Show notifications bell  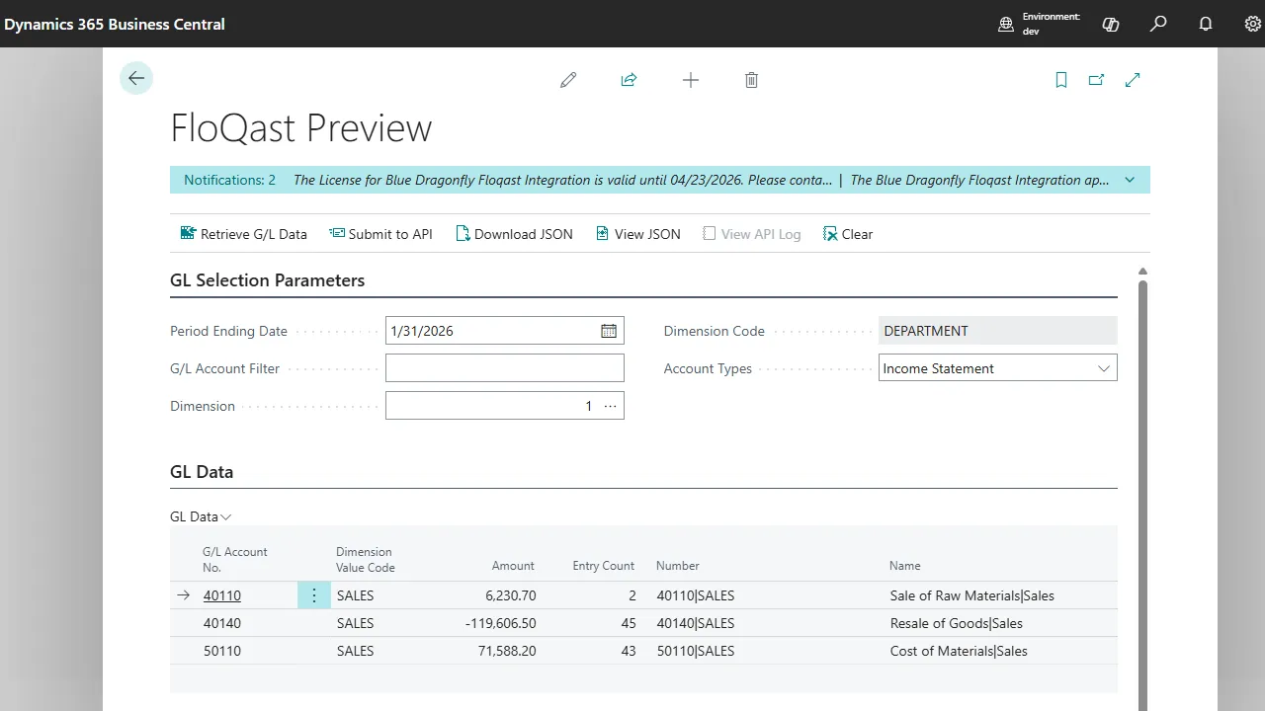[x=1206, y=24]
